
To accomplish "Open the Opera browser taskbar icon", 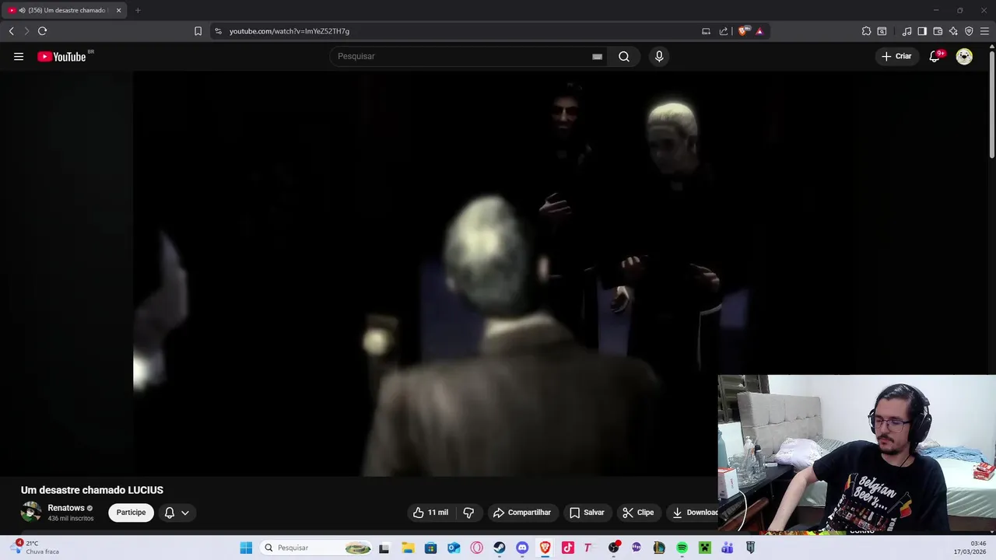I will tap(476, 548).
